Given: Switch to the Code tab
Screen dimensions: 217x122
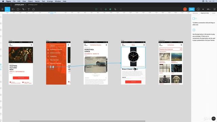Looking at the screenshot, I should (x=214, y=13).
